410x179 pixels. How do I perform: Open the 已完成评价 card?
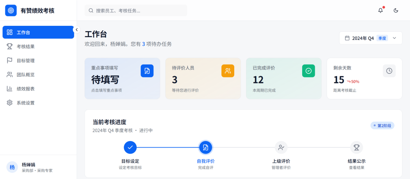(x=284, y=79)
